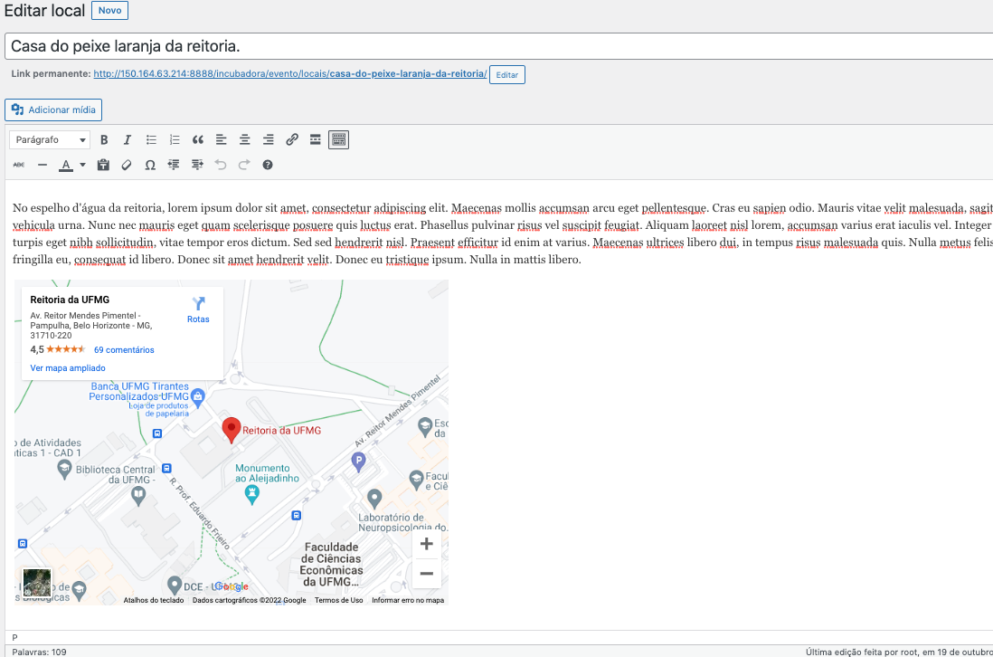993x657 pixels.
Task: Click the post title input field
Action: pyautogui.click(x=497, y=46)
